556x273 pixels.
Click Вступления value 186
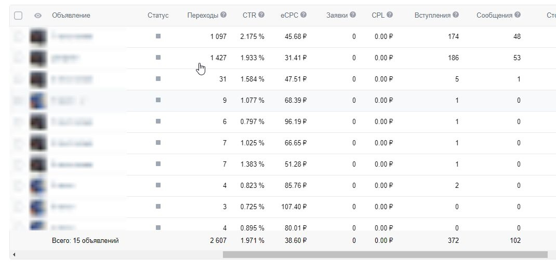(x=453, y=58)
